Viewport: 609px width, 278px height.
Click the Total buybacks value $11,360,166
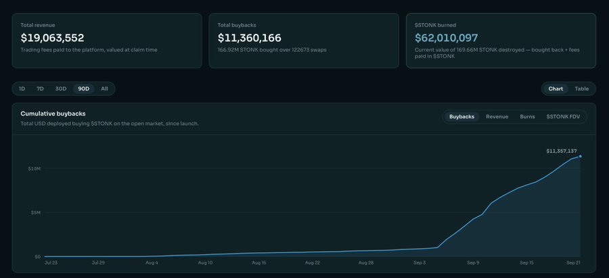click(x=249, y=38)
